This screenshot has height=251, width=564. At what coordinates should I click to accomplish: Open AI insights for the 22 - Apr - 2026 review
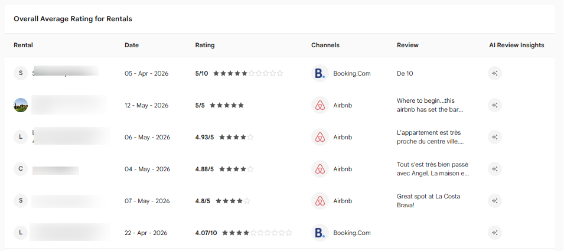point(495,233)
